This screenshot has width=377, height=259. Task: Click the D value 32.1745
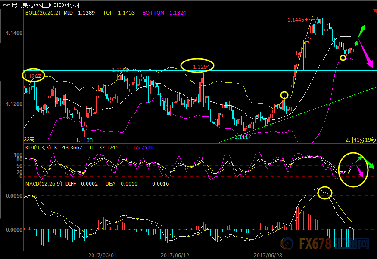coord(109,148)
